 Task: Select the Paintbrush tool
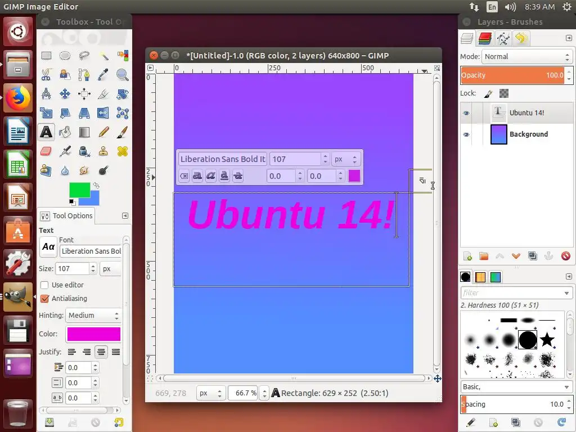coord(122,132)
